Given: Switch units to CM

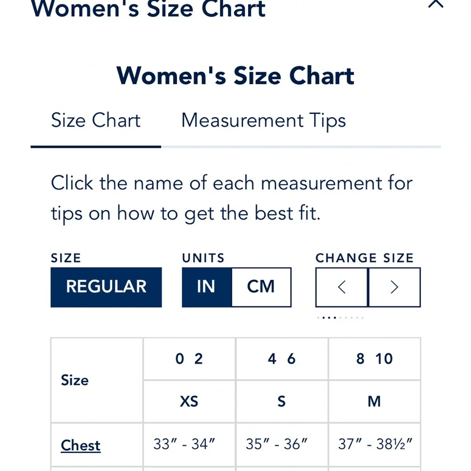Looking at the screenshot, I should pyautogui.click(x=261, y=287).
